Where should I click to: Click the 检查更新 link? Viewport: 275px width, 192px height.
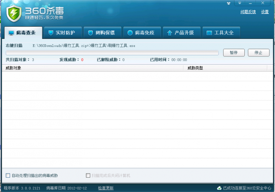[x=106, y=188]
